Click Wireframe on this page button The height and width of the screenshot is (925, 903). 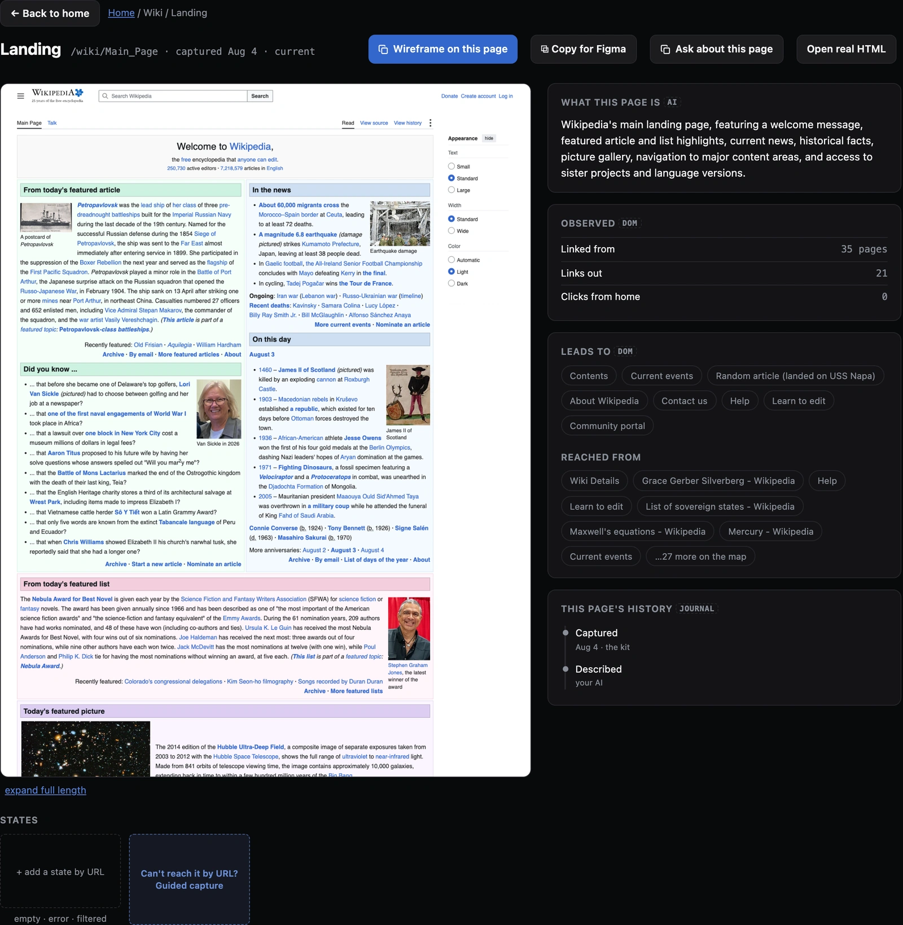pos(443,49)
